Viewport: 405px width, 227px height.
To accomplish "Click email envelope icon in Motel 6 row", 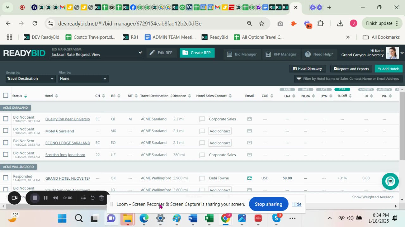I will click(x=249, y=131).
